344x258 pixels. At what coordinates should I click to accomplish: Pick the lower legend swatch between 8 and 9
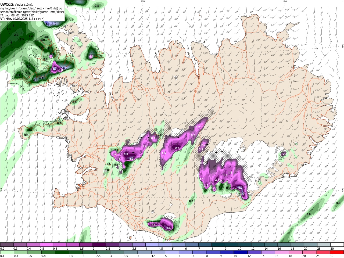[x=214, y=252]
